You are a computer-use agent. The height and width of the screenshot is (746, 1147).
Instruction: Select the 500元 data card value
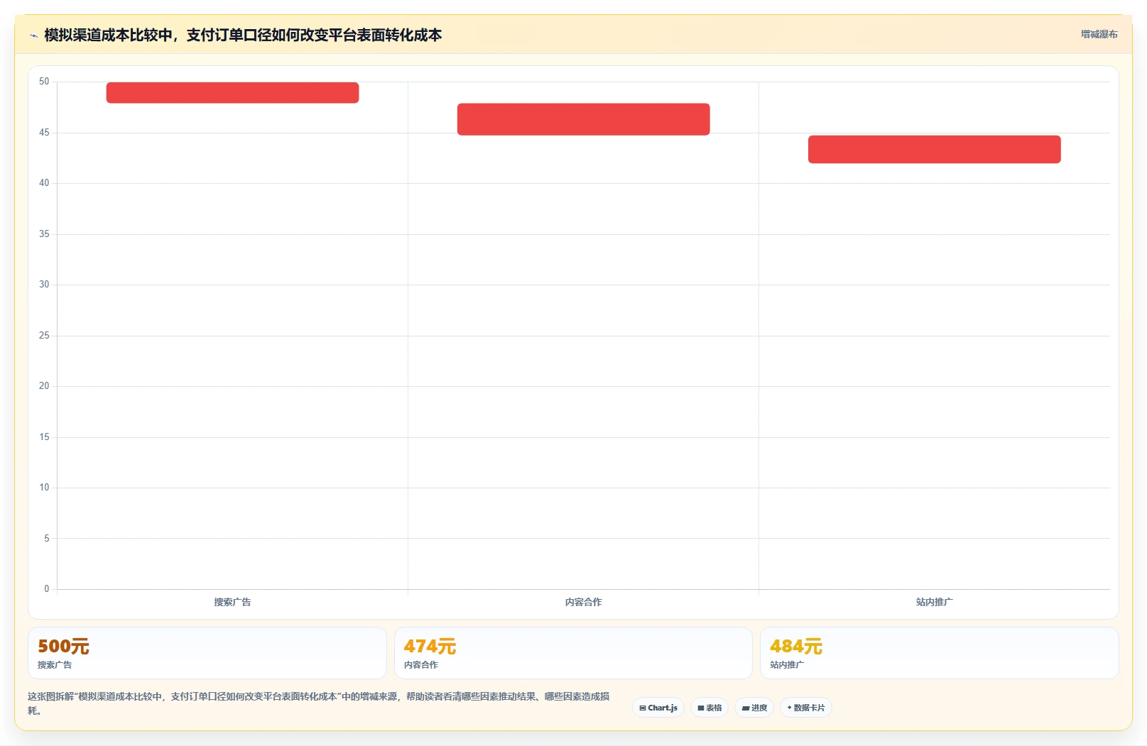click(63, 647)
